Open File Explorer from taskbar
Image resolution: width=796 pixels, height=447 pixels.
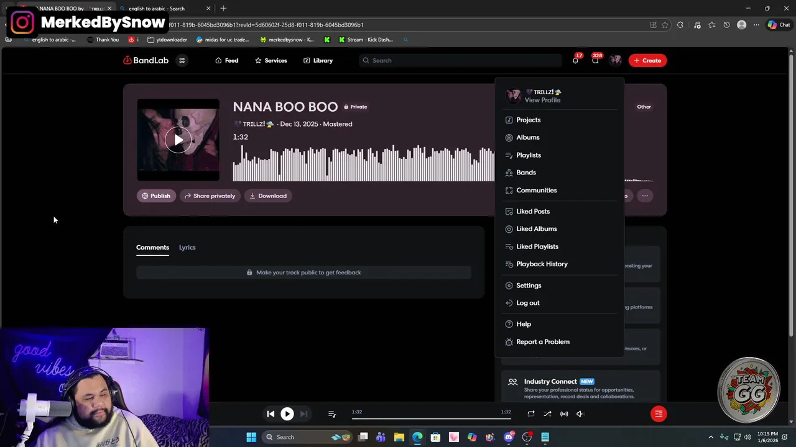coord(399,437)
